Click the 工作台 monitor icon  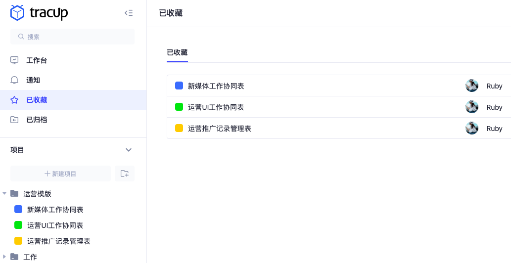coord(14,60)
